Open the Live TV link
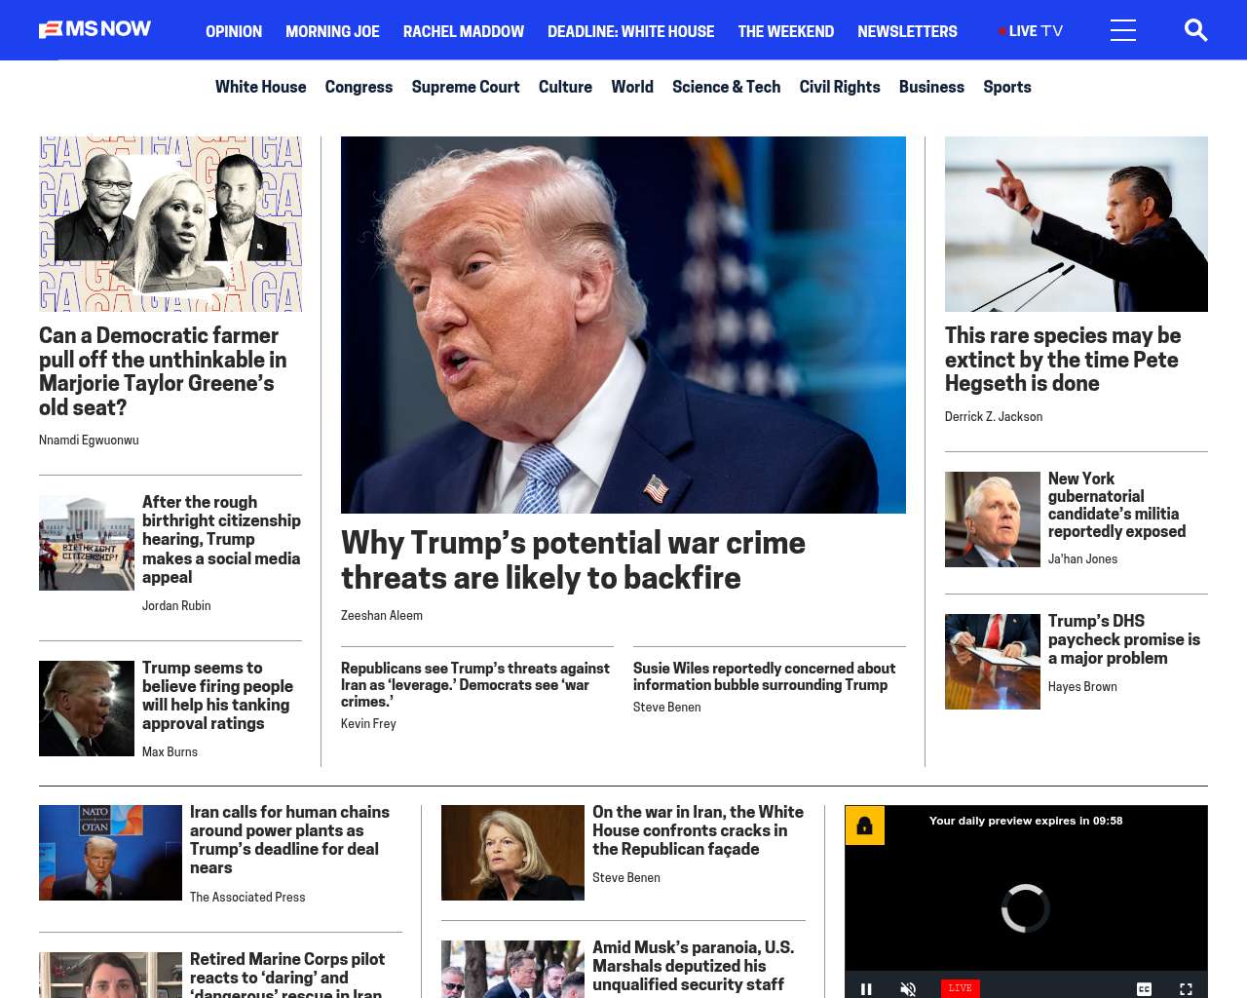The image size is (1247, 998). coord(1031,31)
